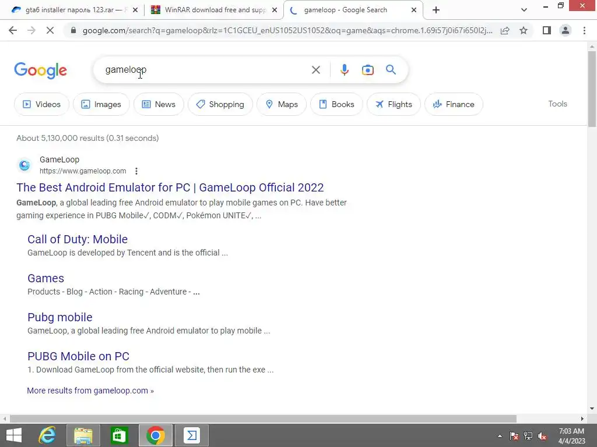Open Flights search filter

[x=394, y=104]
